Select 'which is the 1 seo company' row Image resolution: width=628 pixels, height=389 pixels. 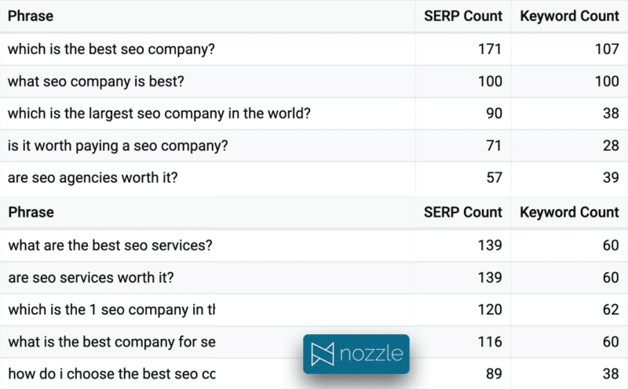click(111, 310)
